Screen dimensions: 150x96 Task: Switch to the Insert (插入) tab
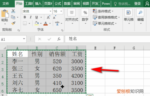38,4
